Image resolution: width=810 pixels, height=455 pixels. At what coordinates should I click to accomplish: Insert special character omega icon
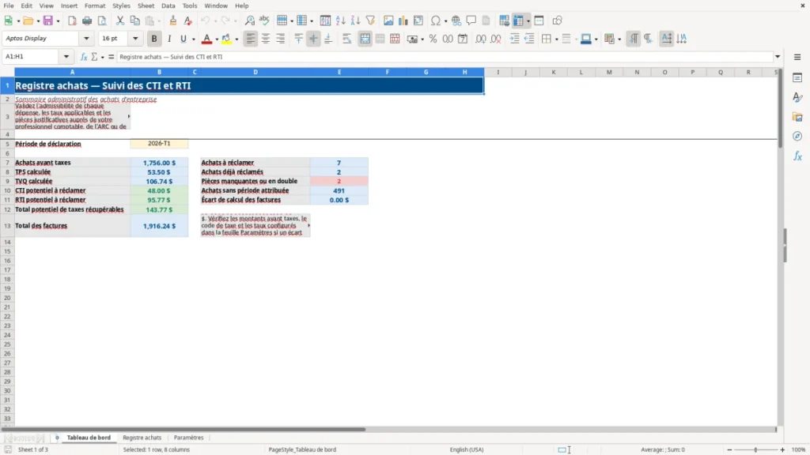coord(436,21)
